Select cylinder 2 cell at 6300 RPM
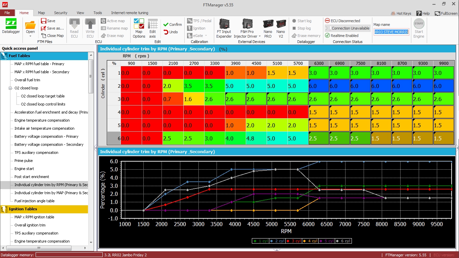This screenshot has width=459, height=258. click(x=319, y=86)
